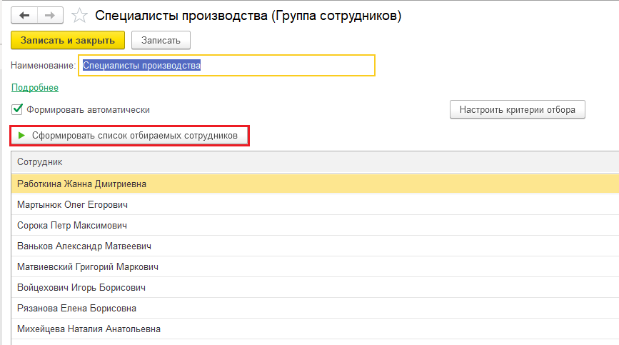Go back using the left arrow
This screenshot has height=345, width=619.
coord(25,14)
